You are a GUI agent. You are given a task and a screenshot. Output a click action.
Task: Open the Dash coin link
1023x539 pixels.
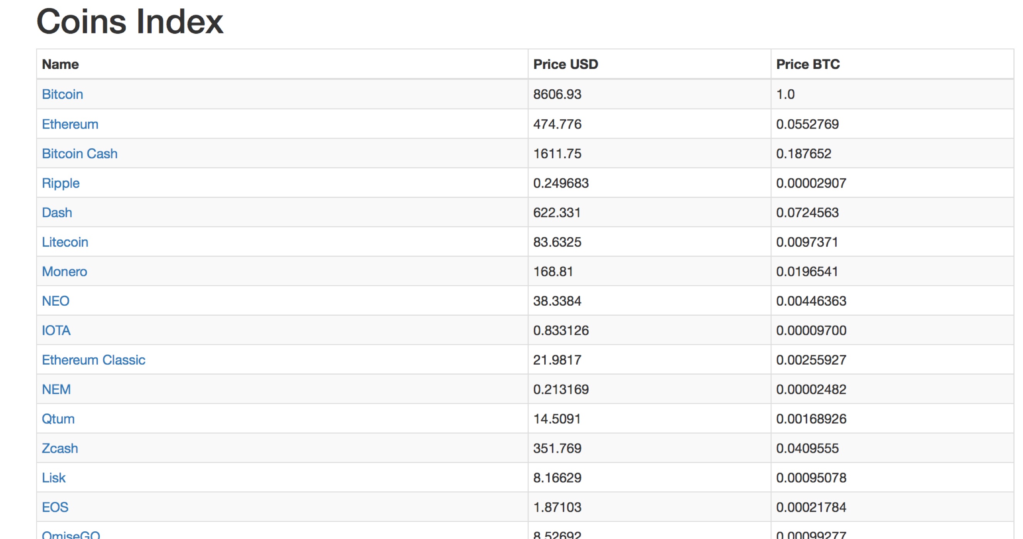click(x=57, y=213)
